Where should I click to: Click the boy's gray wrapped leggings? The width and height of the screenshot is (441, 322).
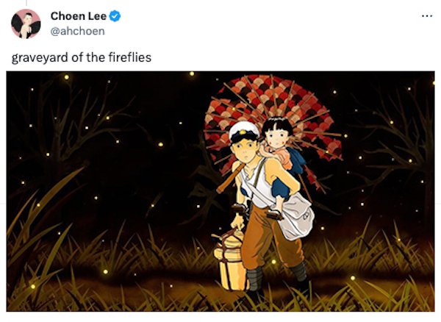coord(255,279)
